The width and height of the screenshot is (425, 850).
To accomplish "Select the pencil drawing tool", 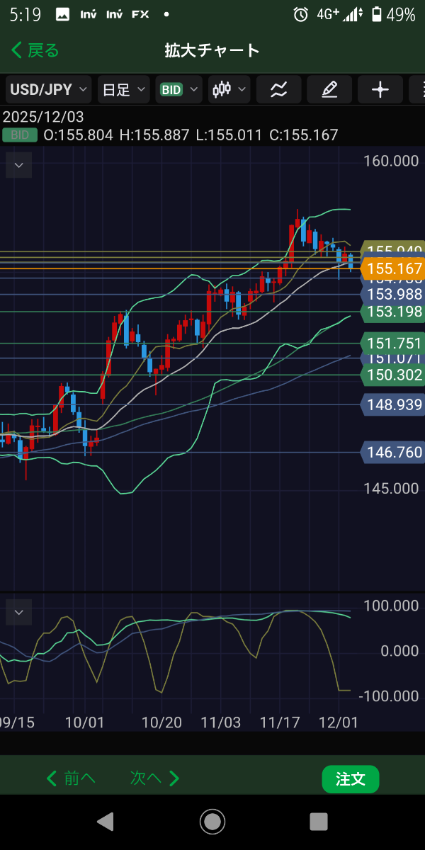I will click(329, 89).
